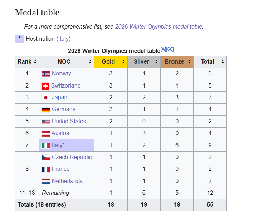
Task: Click the Italy flag icon
Action: 46,145
